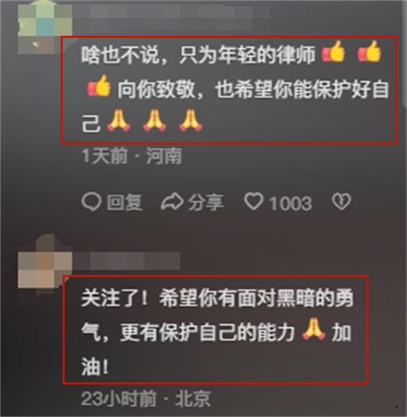Click the reply speech-bubble icon
The image size is (407, 417).
point(91,202)
